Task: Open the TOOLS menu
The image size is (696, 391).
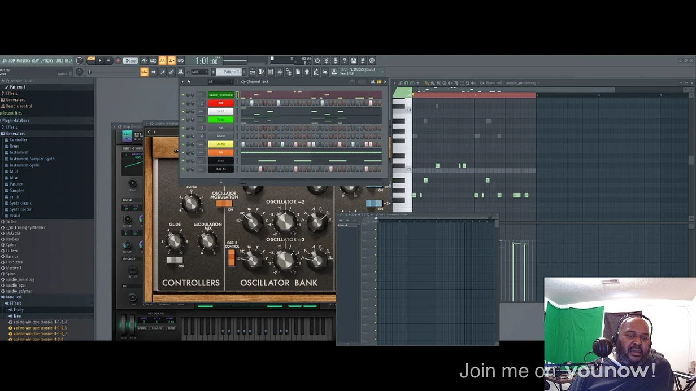Action: click(59, 60)
